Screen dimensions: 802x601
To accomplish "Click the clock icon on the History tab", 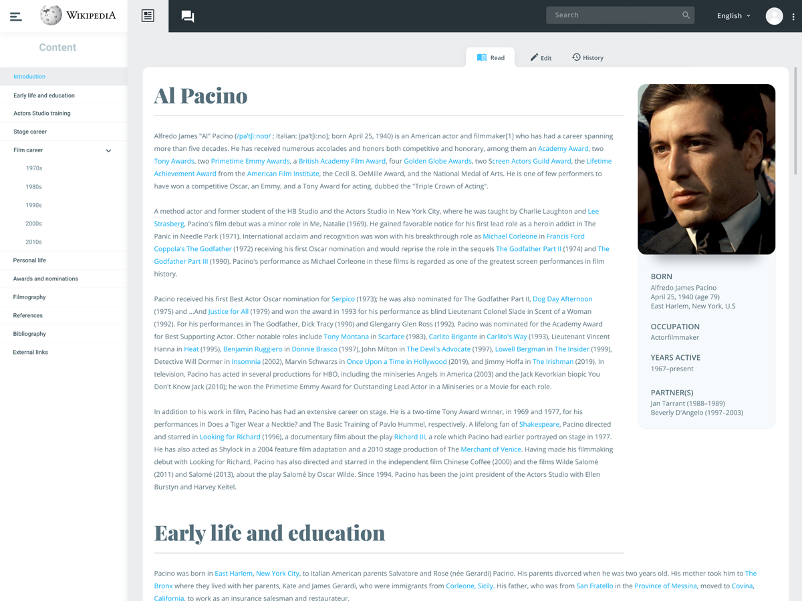I will click(575, 57).
